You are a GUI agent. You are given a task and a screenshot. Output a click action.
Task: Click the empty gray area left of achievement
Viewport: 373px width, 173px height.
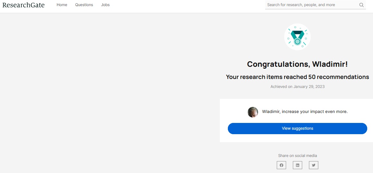(109, 92)
